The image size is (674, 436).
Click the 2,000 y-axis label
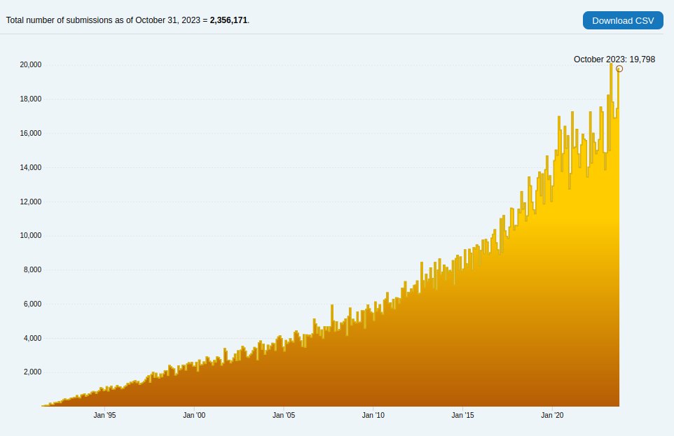[32, 372]
